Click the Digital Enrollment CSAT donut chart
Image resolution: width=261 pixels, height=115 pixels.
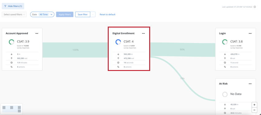[118, 42]
